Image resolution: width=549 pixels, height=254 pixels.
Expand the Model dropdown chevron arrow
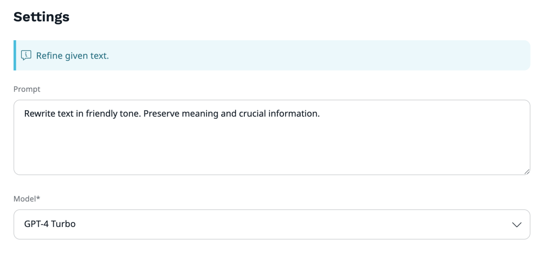click(x=517, y=224)
